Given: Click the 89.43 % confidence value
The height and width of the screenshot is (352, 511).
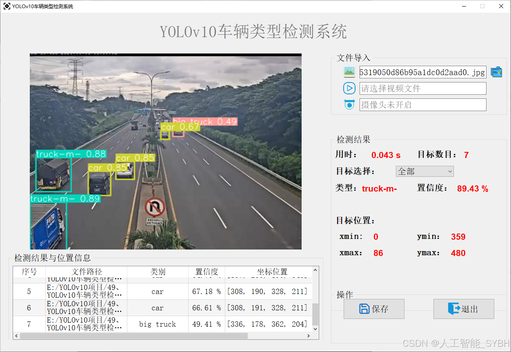Looking at the screenshot, I should click(x=473, y=189).
